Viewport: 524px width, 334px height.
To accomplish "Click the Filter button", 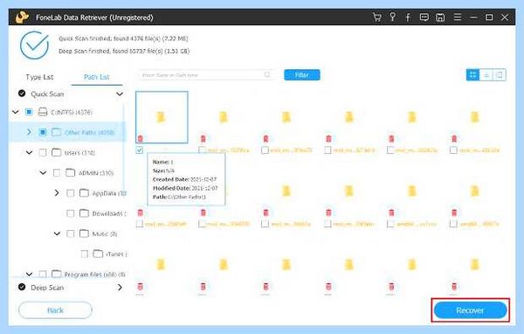I will [302, 75].
